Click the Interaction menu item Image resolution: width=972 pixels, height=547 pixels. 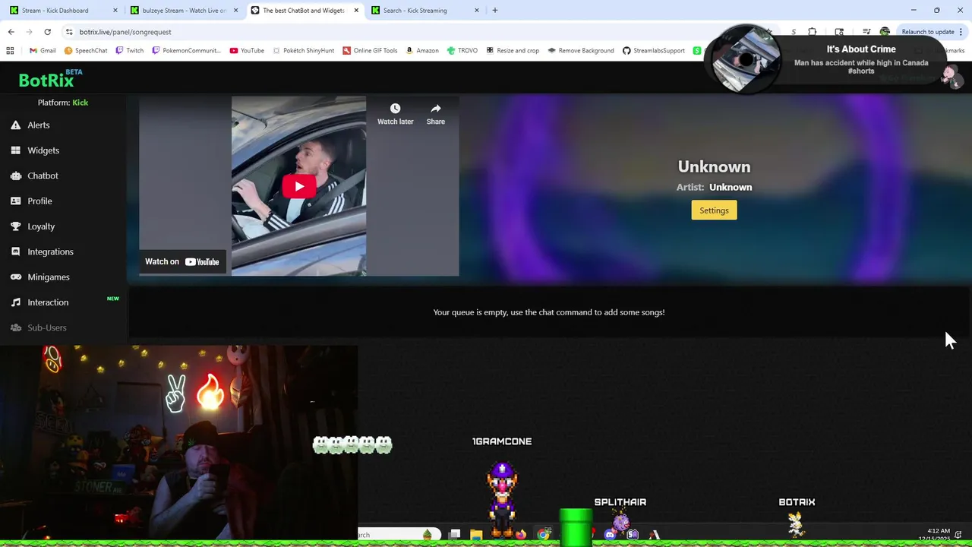[48, 302]
